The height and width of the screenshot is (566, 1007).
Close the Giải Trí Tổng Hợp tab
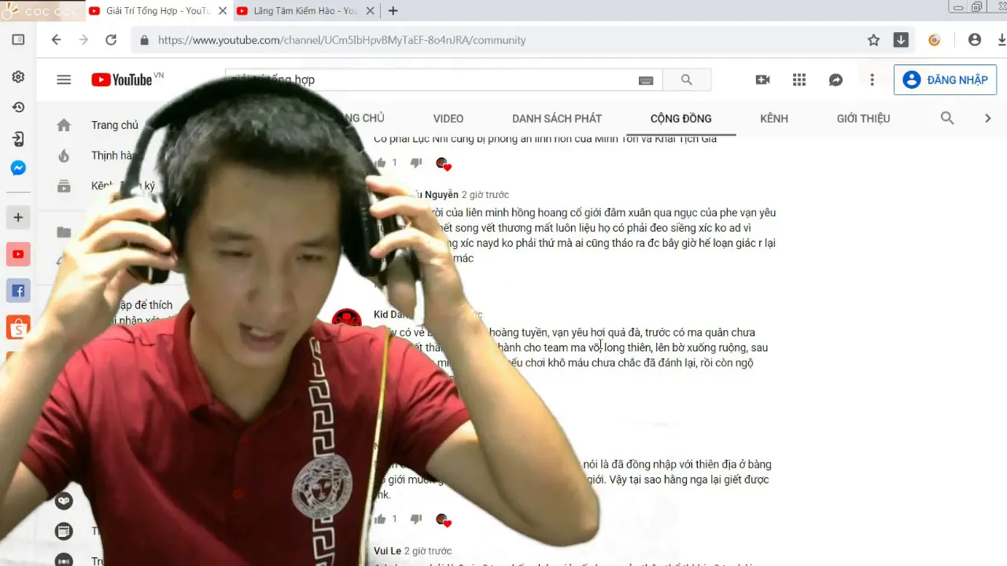(x=222, y=11)
